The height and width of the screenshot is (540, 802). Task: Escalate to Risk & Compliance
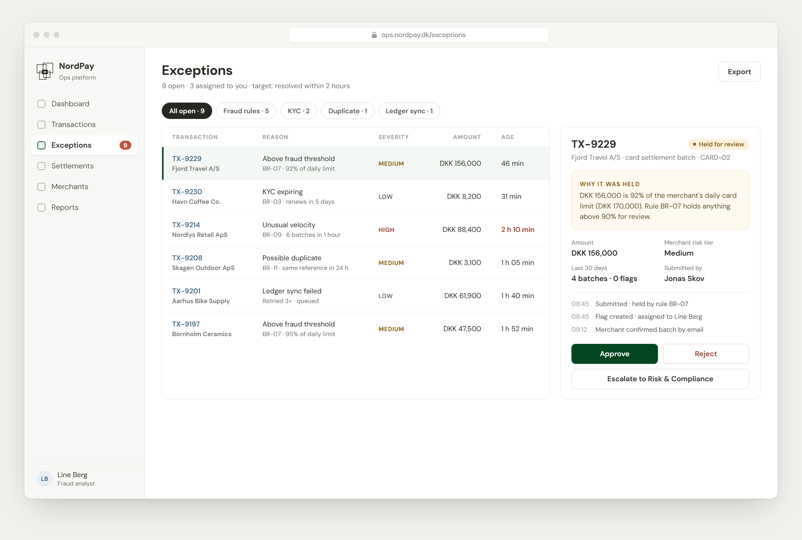(660, 379)
